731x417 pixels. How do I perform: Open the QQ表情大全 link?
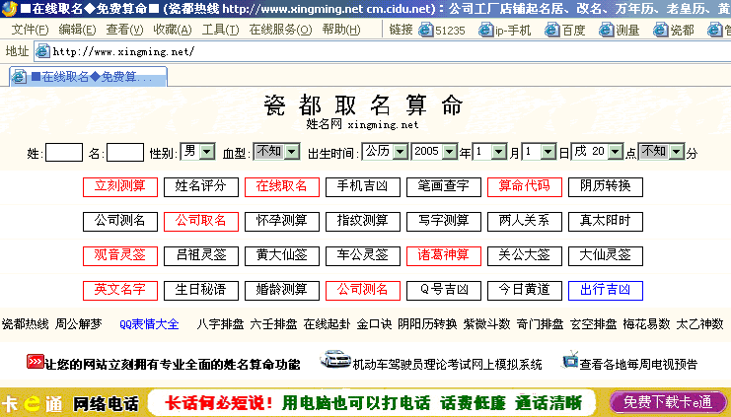pos(149,324)
